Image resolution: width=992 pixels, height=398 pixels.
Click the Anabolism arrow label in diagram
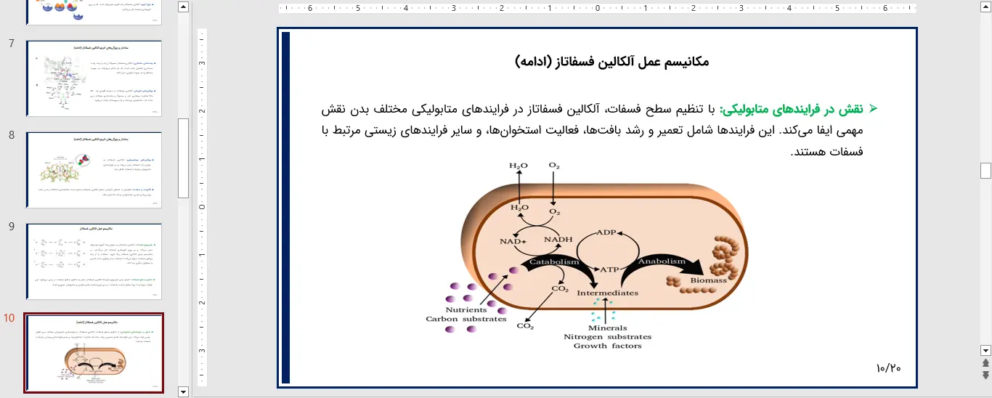coord(662,261)
